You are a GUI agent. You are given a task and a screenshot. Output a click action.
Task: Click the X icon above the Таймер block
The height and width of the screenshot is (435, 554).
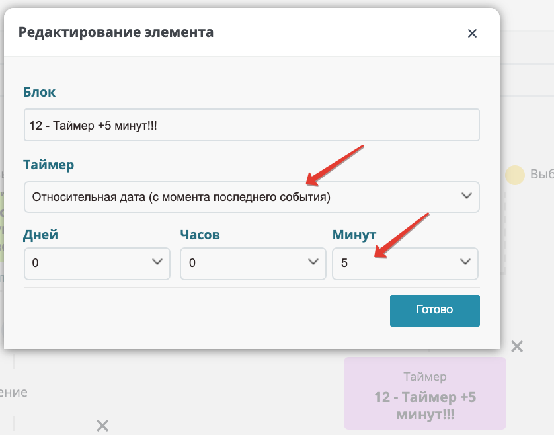click(x=517, y=346)
